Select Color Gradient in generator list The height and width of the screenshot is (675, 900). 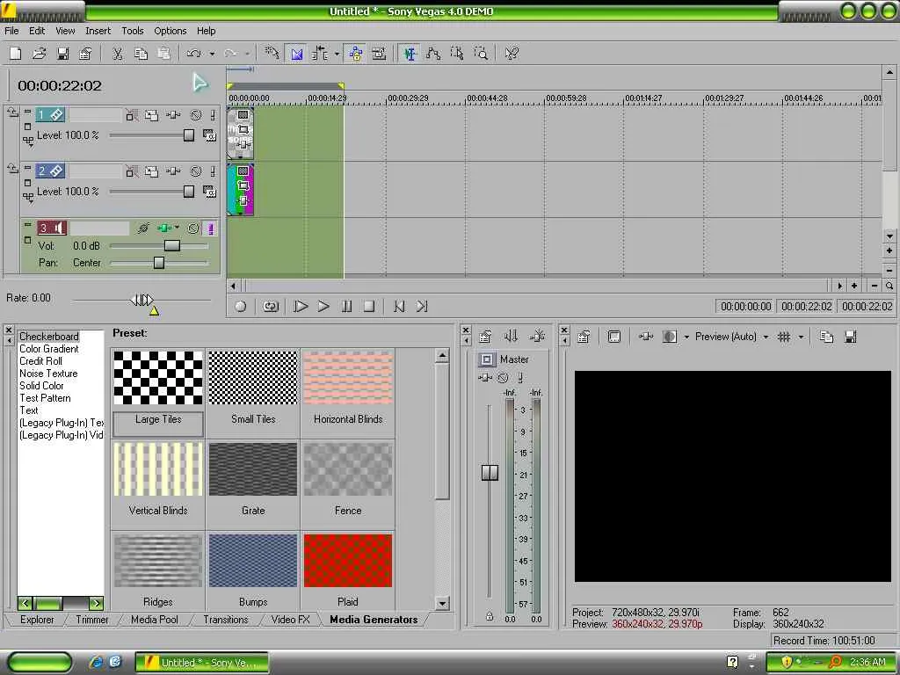pyautogui.click(x=49, y=349)
